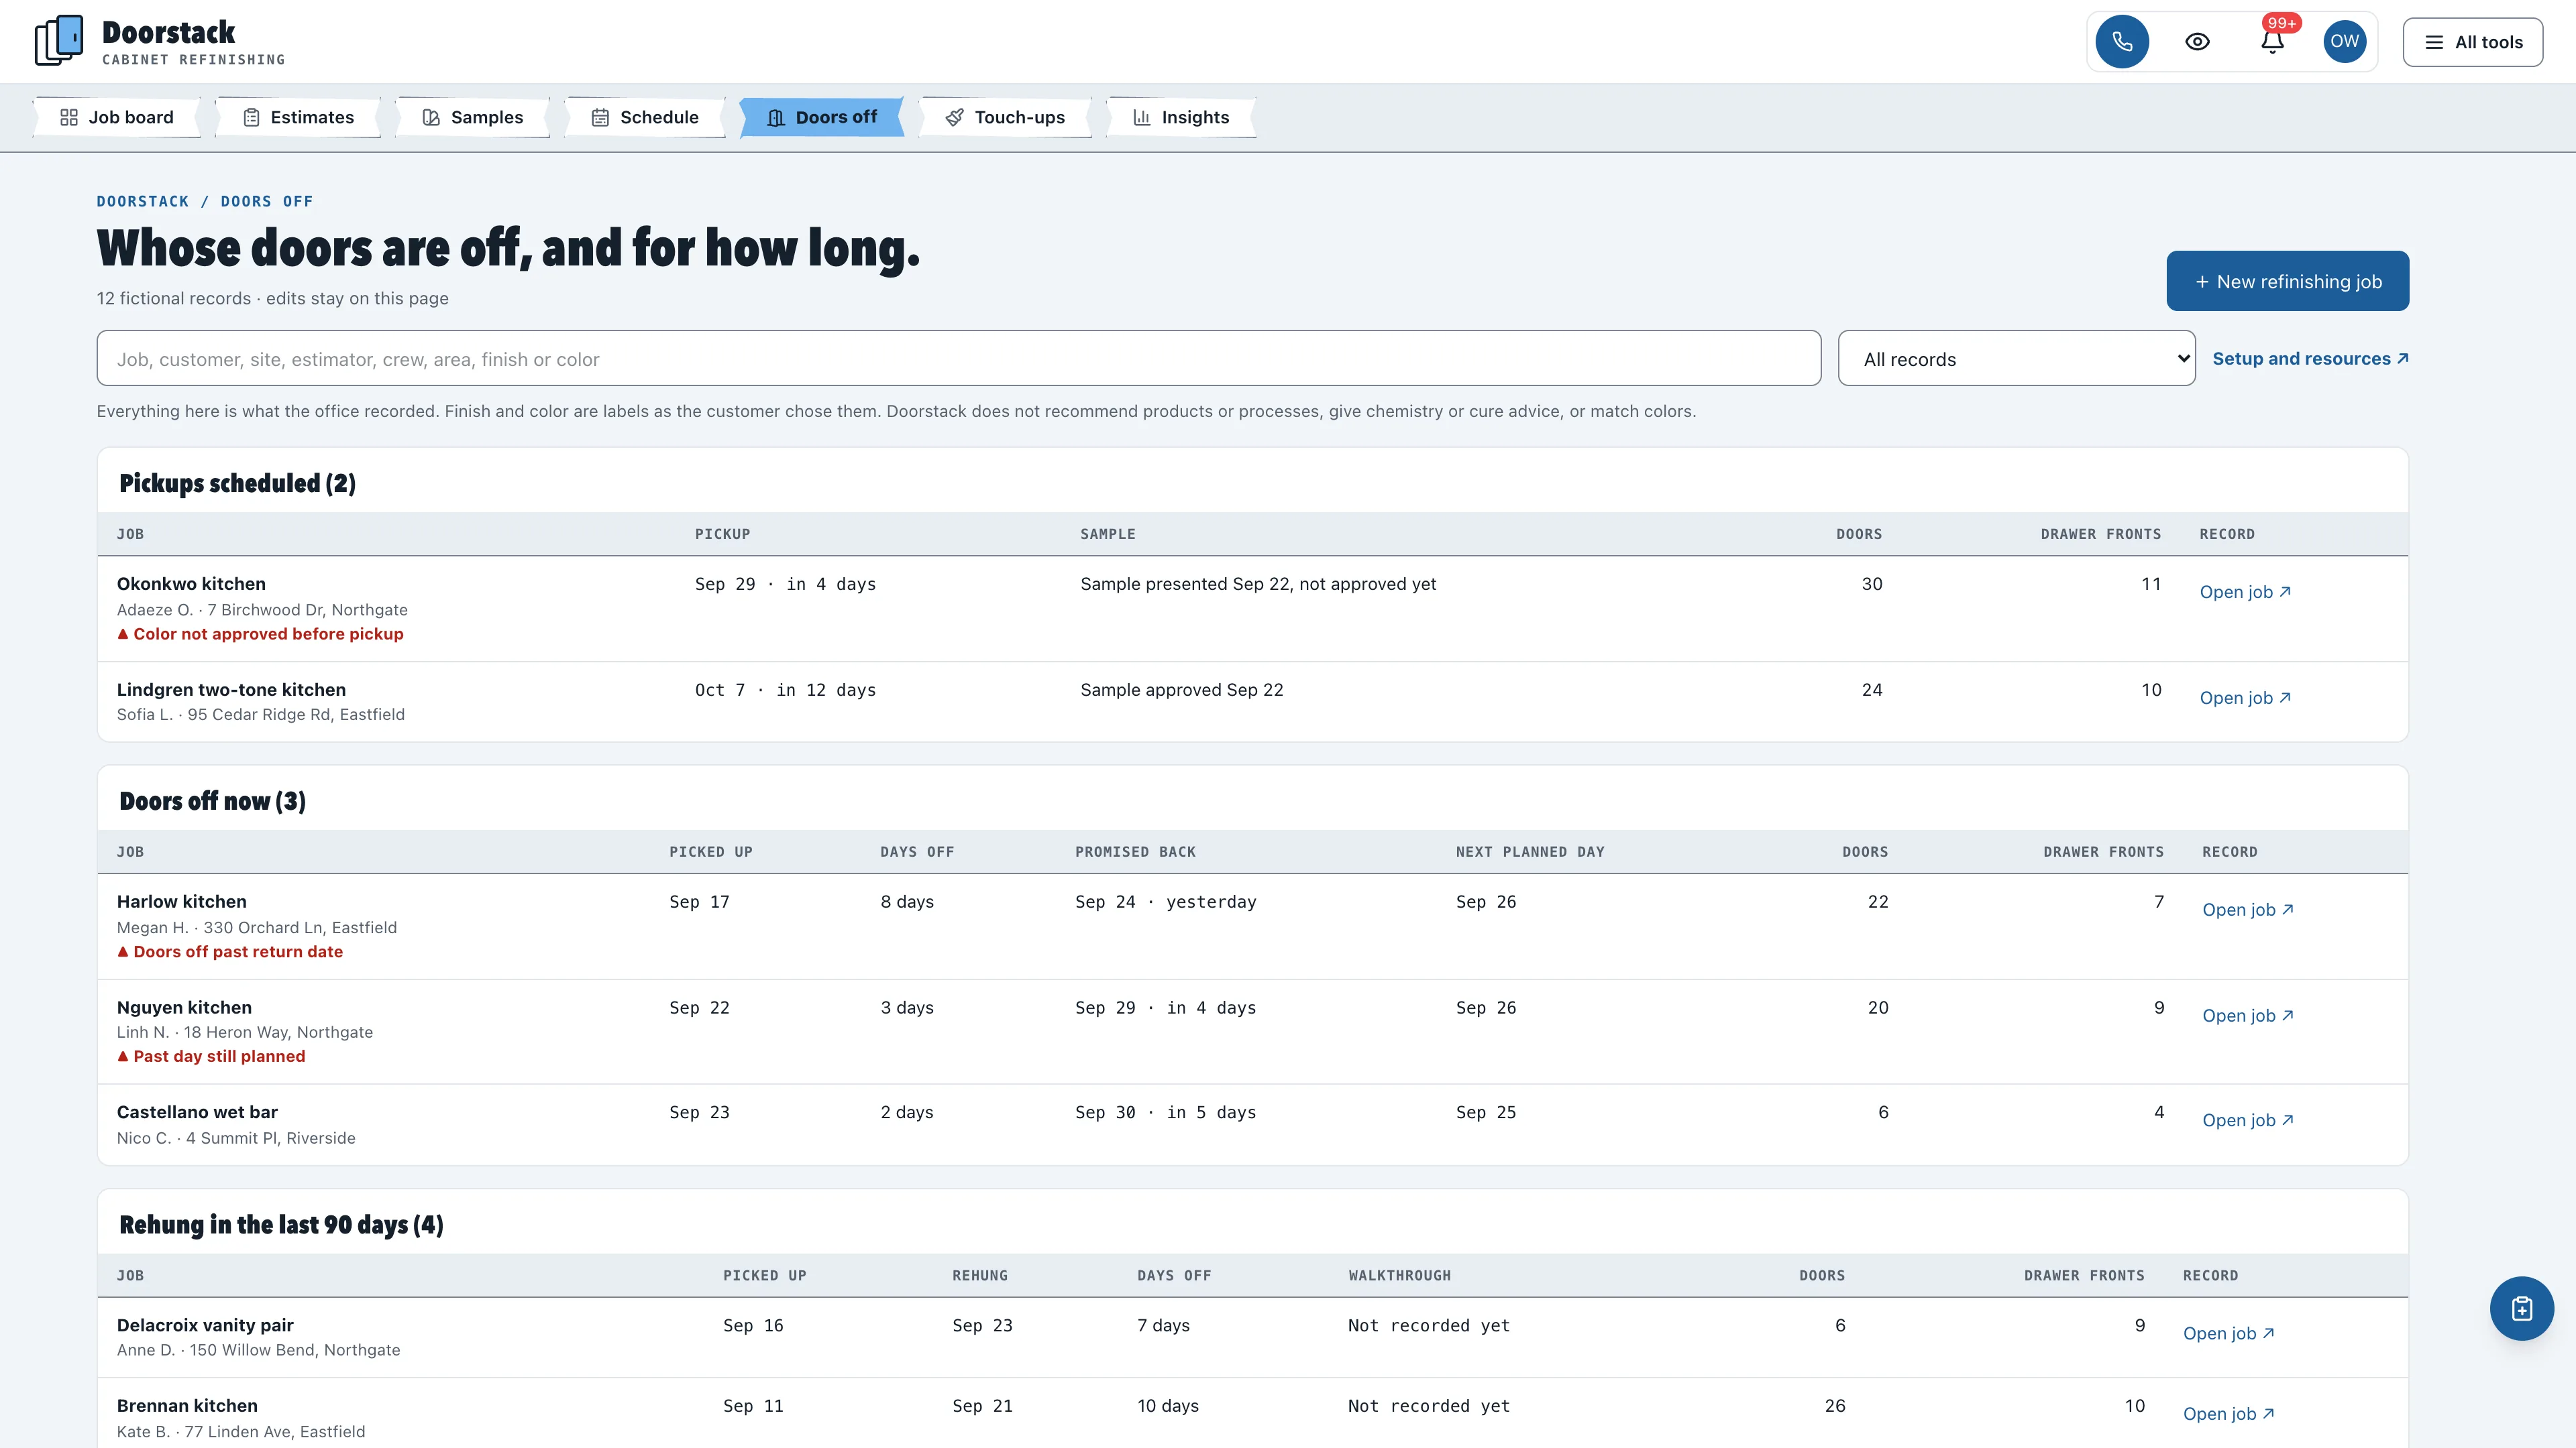The width and height of the screenshot is (2576, 1448).
Task: Switch to the Samples tab
Action: (x=473, y=117)
